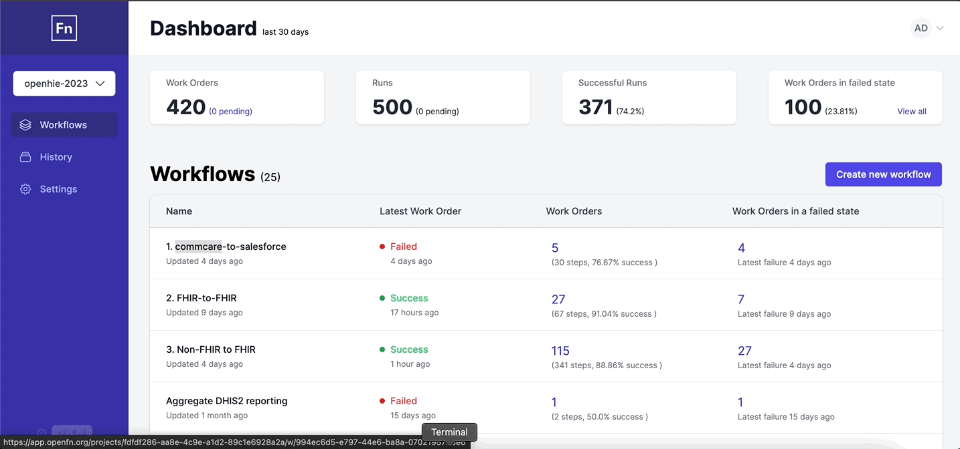Click the Successful Runs 371 stat card

coord(649,98)
